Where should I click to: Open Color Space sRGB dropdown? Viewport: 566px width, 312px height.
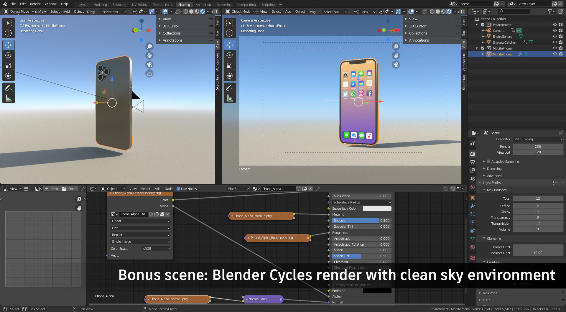[156, 249]
